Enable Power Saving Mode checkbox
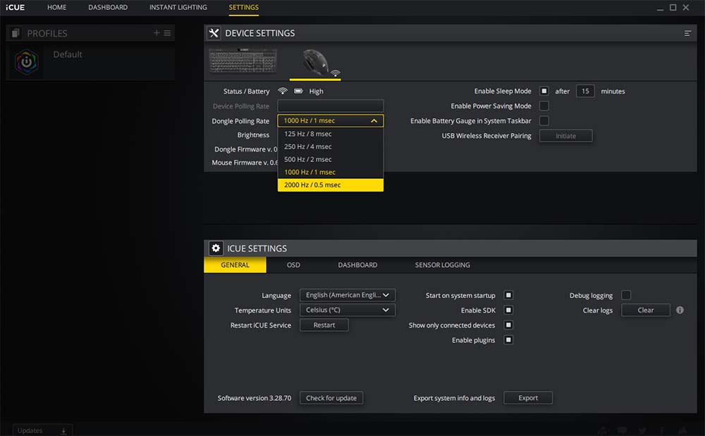 [x=544, y=106]
